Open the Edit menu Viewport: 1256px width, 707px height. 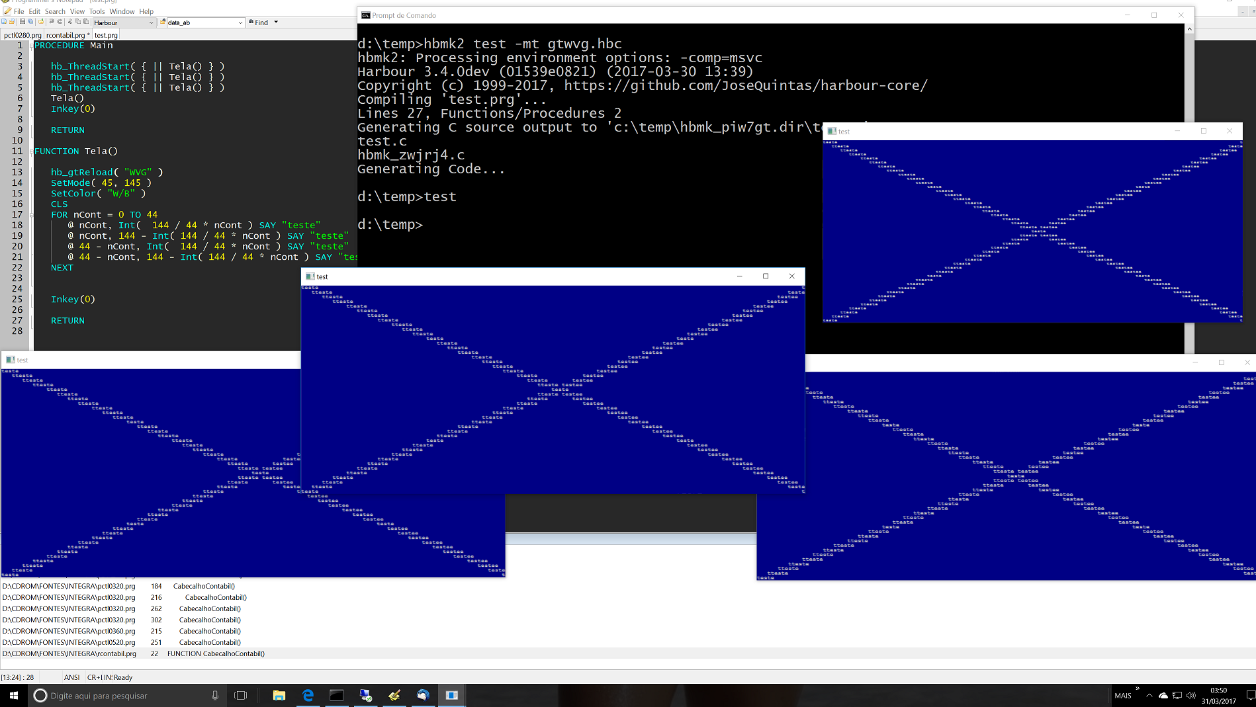34,11
